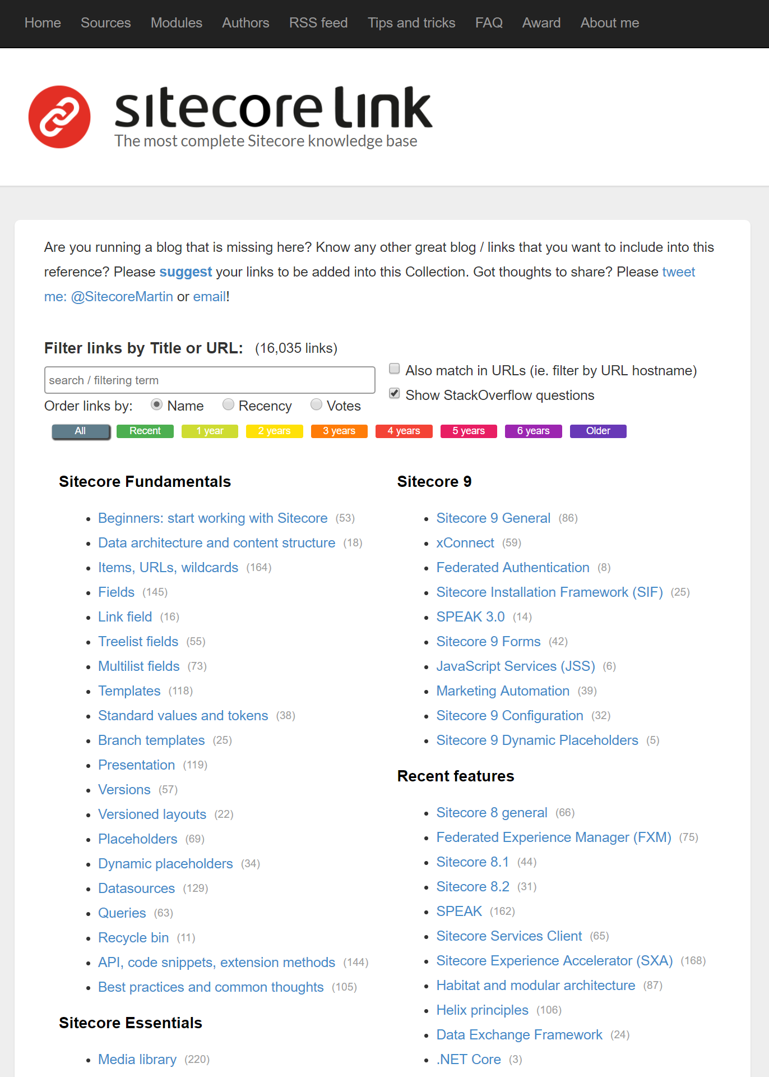Open the email contact link

coord(209,297)
